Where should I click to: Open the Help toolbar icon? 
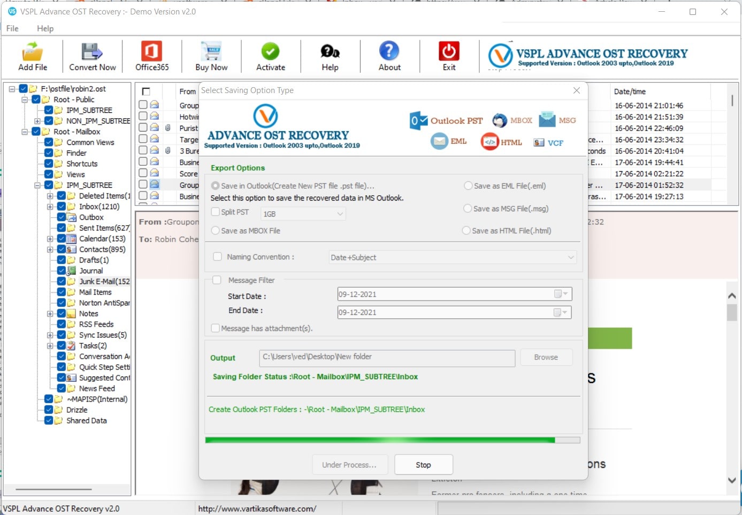tap(330, 52)
